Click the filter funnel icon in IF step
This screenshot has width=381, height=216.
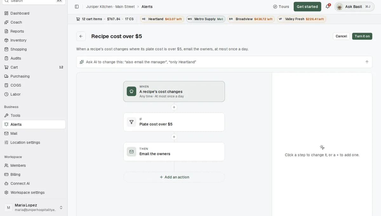[x=131, y=122]
